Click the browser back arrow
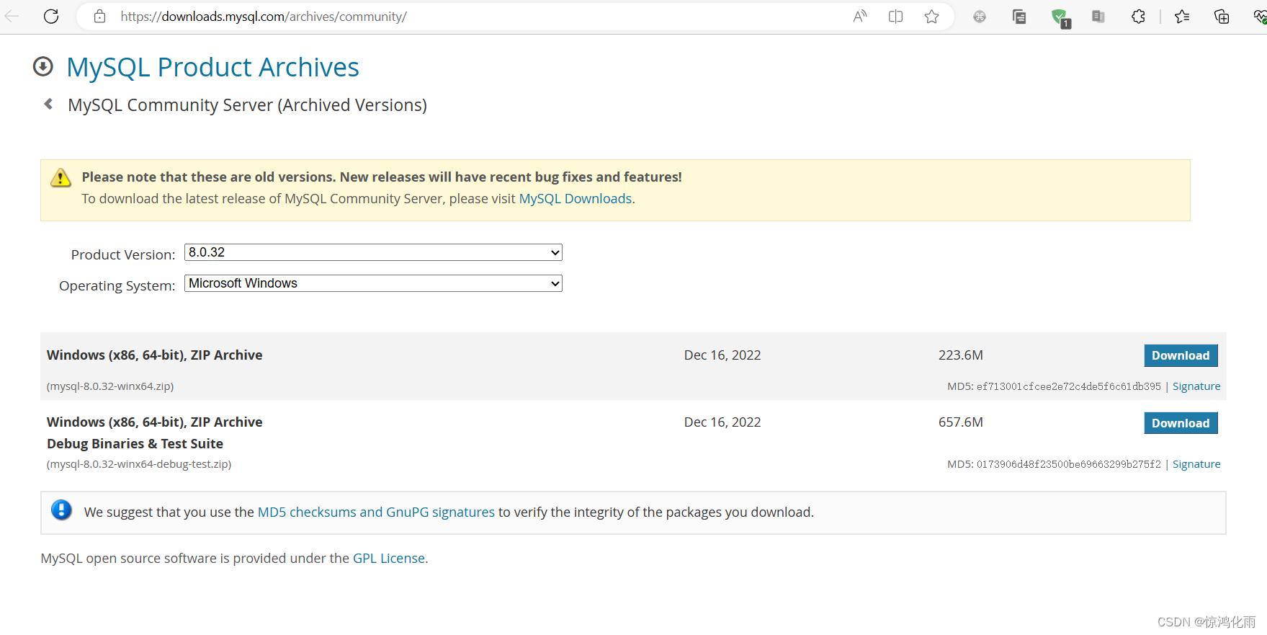Image resolution: width=1267 pixels, height=635 pixels. click(x=11, y=16)
